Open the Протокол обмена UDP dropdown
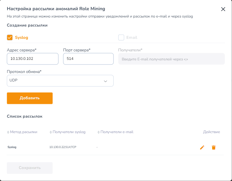This screenshot has width=232, height=181. click(60, 81)
